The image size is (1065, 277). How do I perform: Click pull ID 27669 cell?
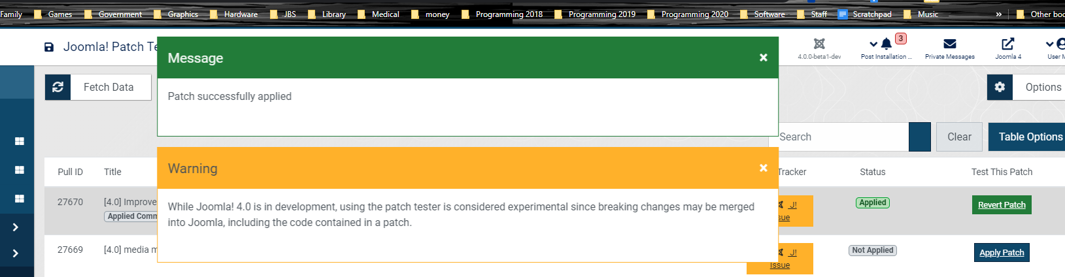pyautogui.click(x=70, y=250)
